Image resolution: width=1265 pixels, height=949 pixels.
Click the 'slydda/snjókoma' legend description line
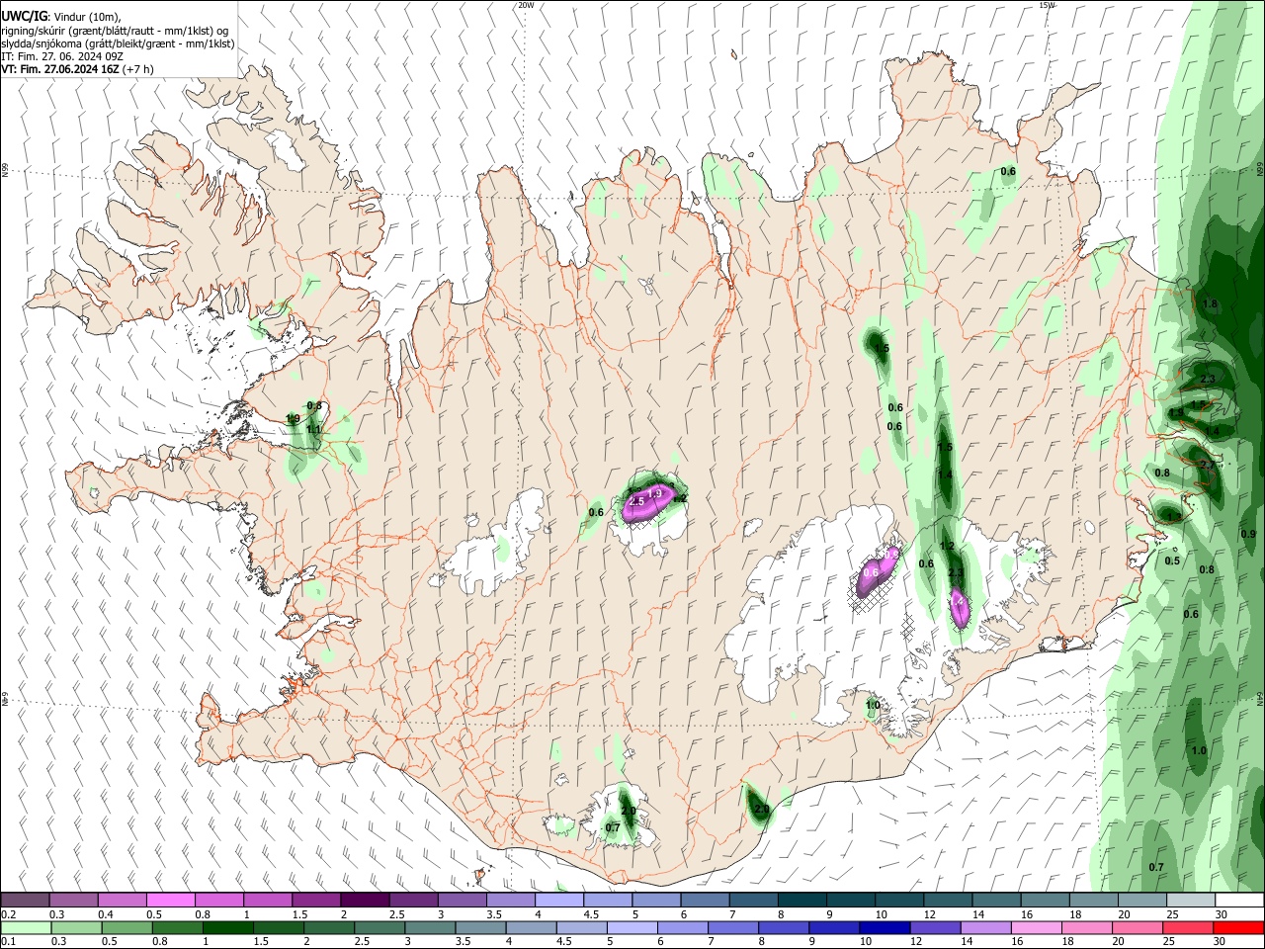click(118, 43)
